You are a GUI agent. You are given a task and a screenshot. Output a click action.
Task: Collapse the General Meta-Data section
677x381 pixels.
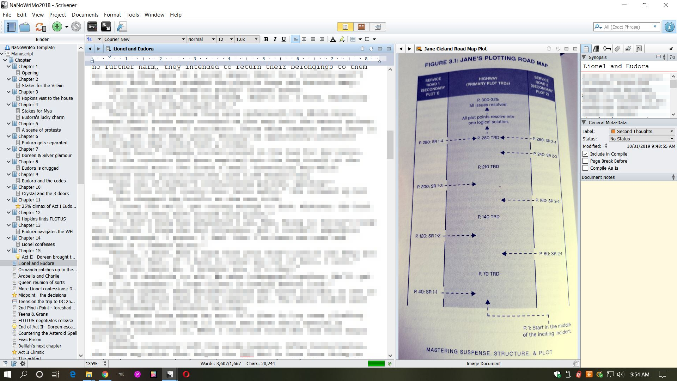click(x=584, y=122)
